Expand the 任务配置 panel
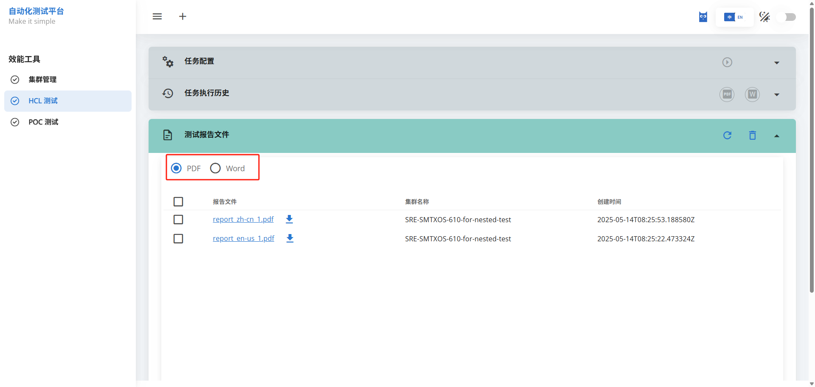The image size is (815, 387). point(776,63)
